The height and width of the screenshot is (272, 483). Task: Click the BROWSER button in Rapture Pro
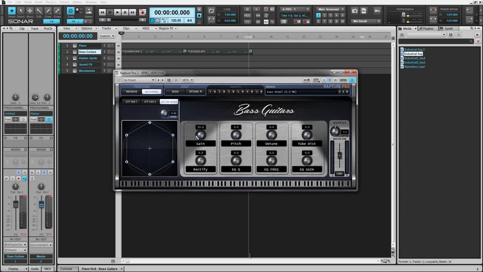[x=131, y=91]
